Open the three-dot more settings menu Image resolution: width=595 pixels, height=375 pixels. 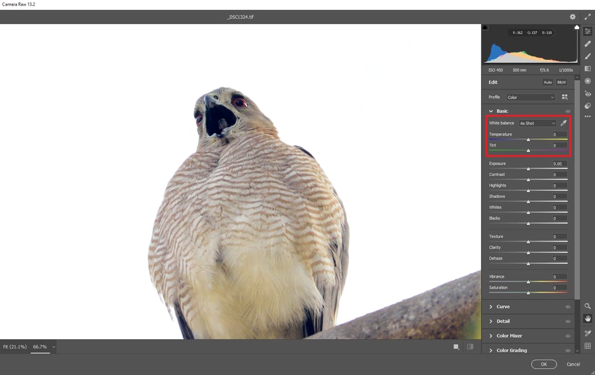coord(588,117)
